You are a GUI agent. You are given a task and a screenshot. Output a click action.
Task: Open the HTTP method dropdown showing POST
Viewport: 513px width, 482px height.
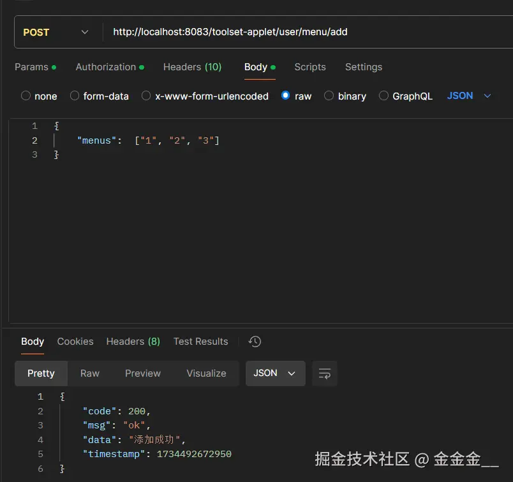[x=56, y=32]
